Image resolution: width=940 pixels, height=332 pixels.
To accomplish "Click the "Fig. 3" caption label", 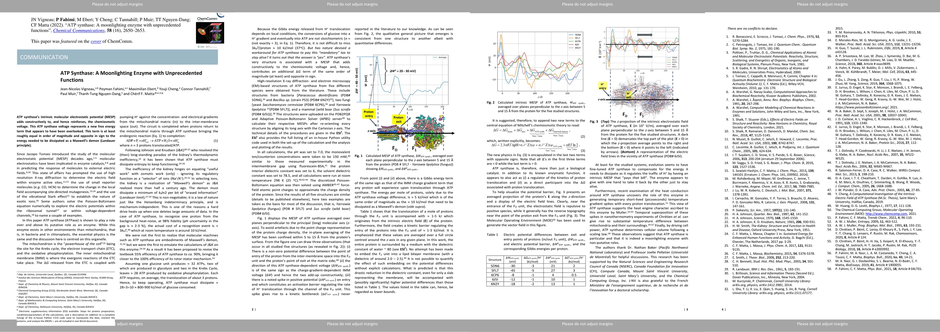I will pyautogui.click(x=594, y=122).
